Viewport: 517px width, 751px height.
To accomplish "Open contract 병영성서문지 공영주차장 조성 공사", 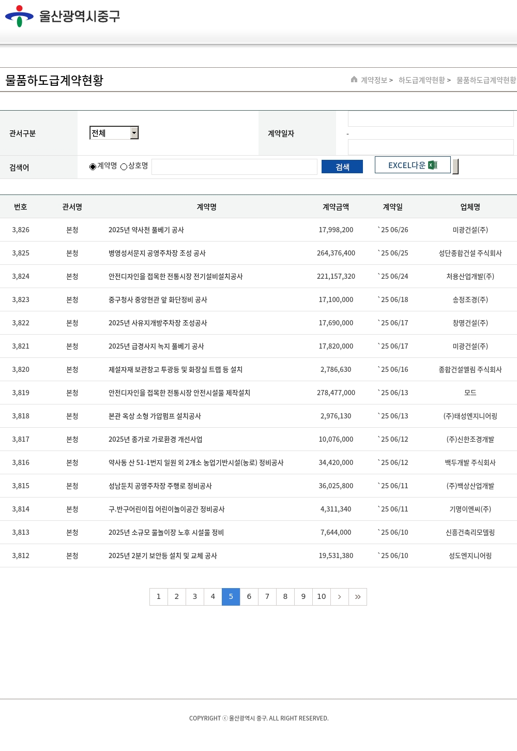I will 157,253.
